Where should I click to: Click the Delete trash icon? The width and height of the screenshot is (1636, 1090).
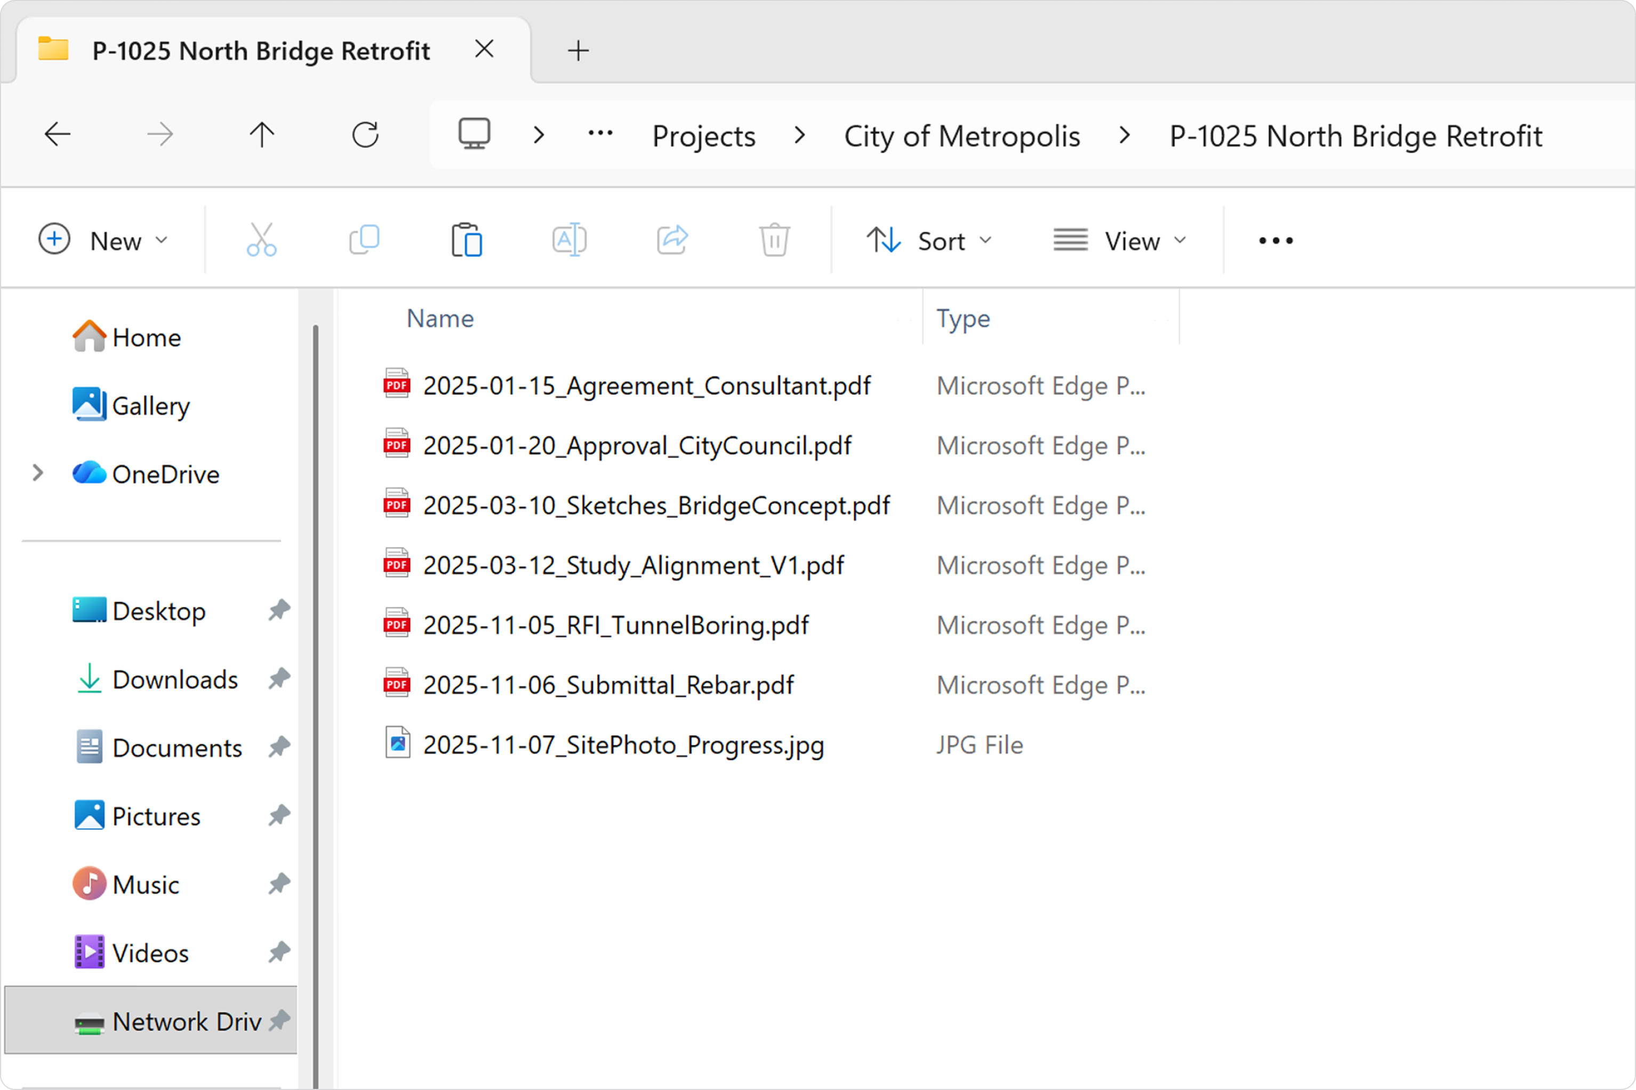(x=774, y=241)
